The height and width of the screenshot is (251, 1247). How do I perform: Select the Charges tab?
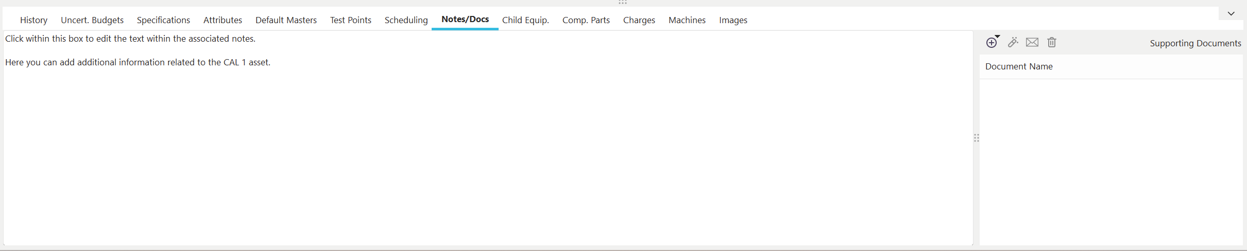click(x=639, y=20)
